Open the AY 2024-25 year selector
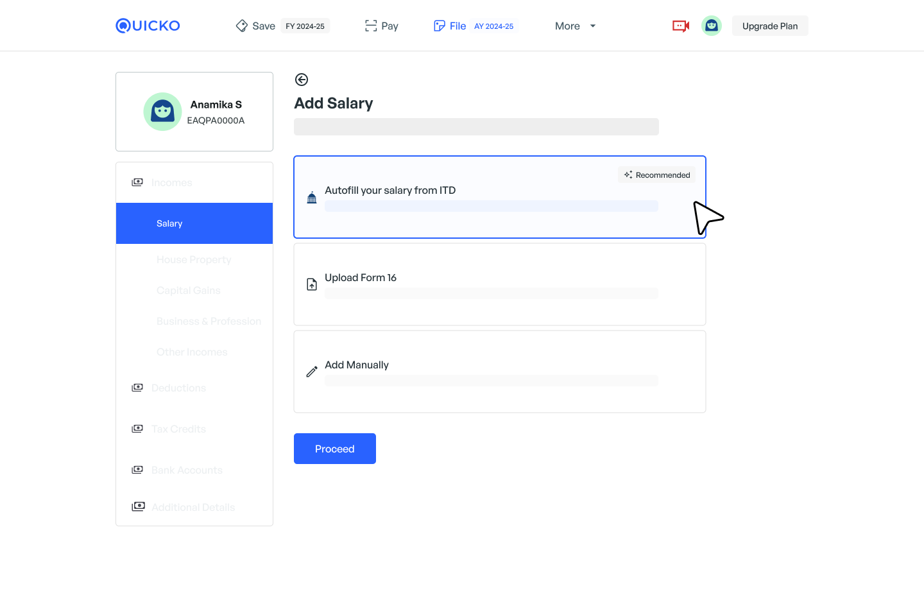 [x=493, y=26]
